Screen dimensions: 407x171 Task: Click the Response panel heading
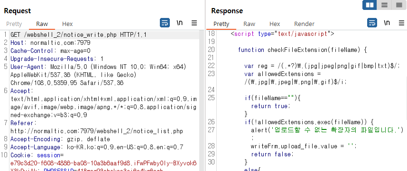[227, 11]
